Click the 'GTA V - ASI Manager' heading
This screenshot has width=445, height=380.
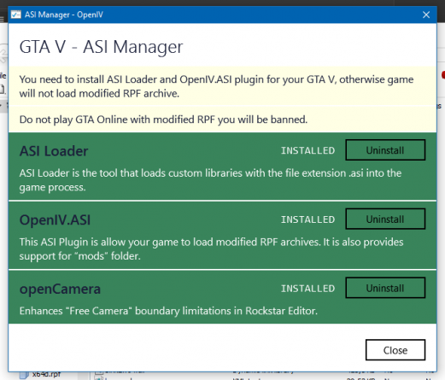[x=101, y=47]
